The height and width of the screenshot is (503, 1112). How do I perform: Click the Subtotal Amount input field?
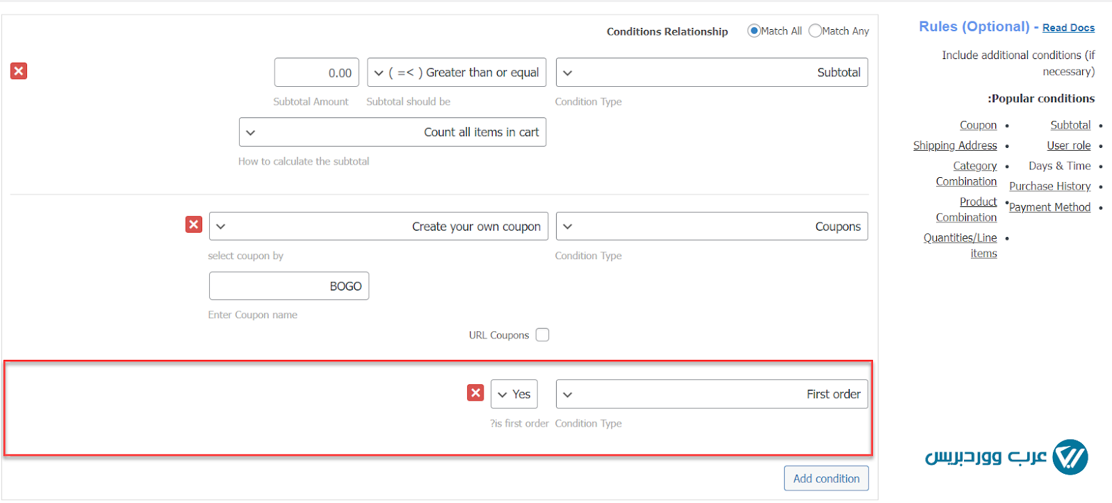click(317, 72)
